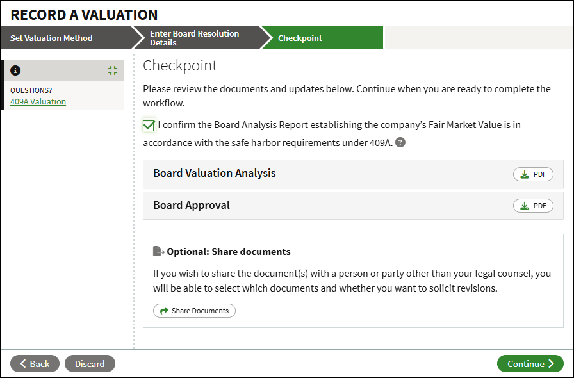The width and height of the screenshot is (574, 378).
Task: Click the info icon in the sidebar
Action: [x=15, y=70]
